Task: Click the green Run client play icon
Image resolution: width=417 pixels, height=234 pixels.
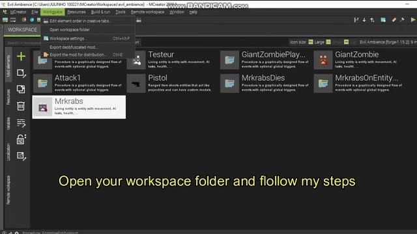Action: 413,19
